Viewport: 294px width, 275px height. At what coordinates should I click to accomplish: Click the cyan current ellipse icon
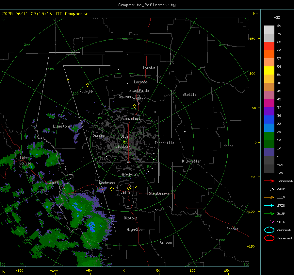269,230
